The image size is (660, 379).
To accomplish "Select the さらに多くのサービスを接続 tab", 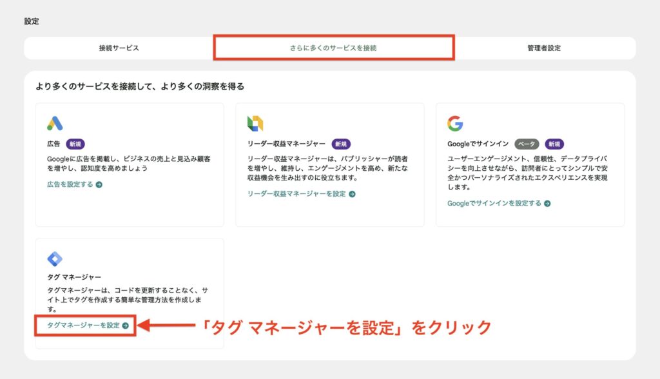I will (x=333, y=48).
